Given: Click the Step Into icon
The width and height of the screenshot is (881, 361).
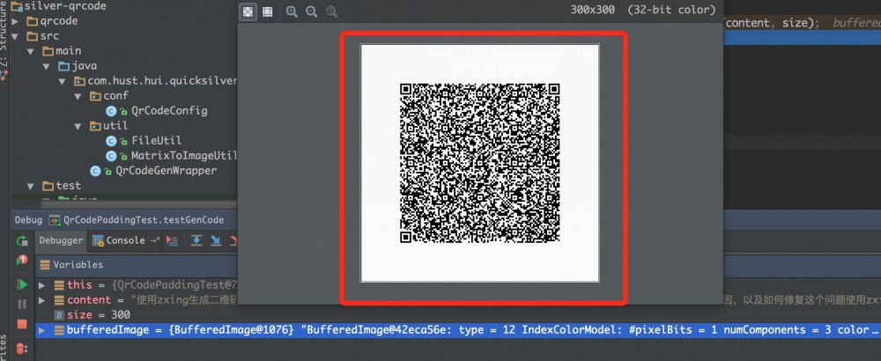Looking at the screenshot, I should tap(216, 240).
